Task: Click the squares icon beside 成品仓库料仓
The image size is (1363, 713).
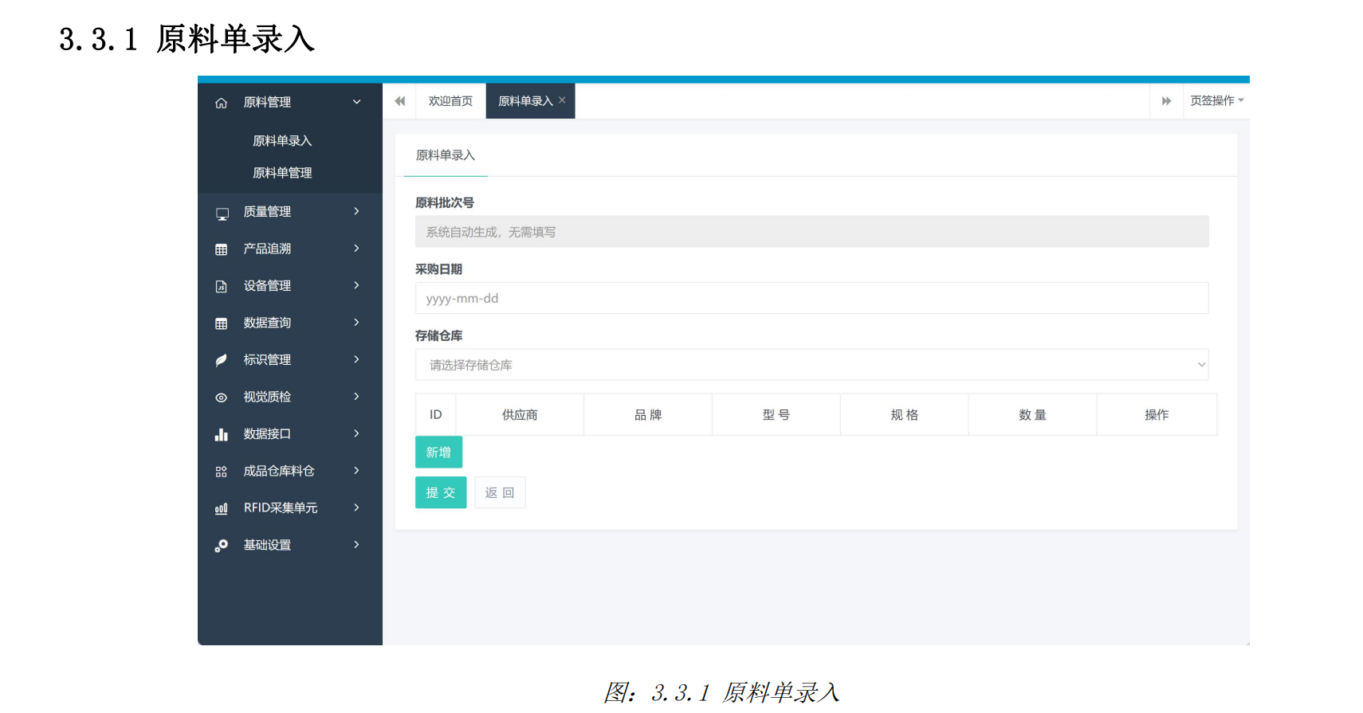Action: click(222, 472)
